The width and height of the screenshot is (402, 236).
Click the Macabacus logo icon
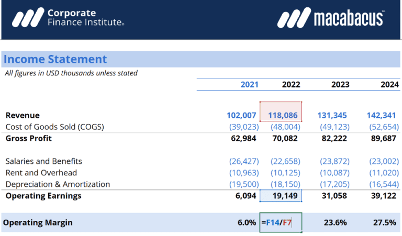click(294, 19)
